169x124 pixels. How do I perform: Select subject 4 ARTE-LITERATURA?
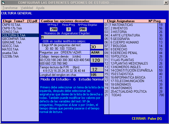133,35
